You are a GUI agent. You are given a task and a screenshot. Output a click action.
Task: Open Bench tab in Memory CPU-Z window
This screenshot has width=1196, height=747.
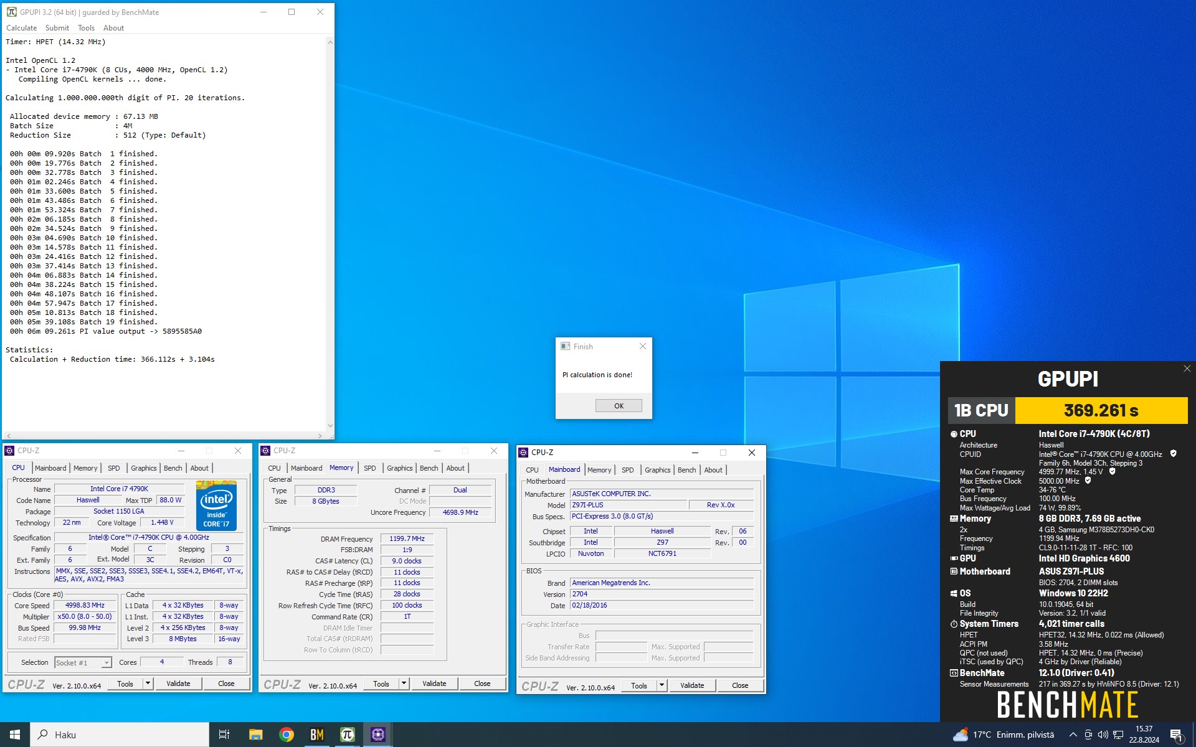click(429, 468)
